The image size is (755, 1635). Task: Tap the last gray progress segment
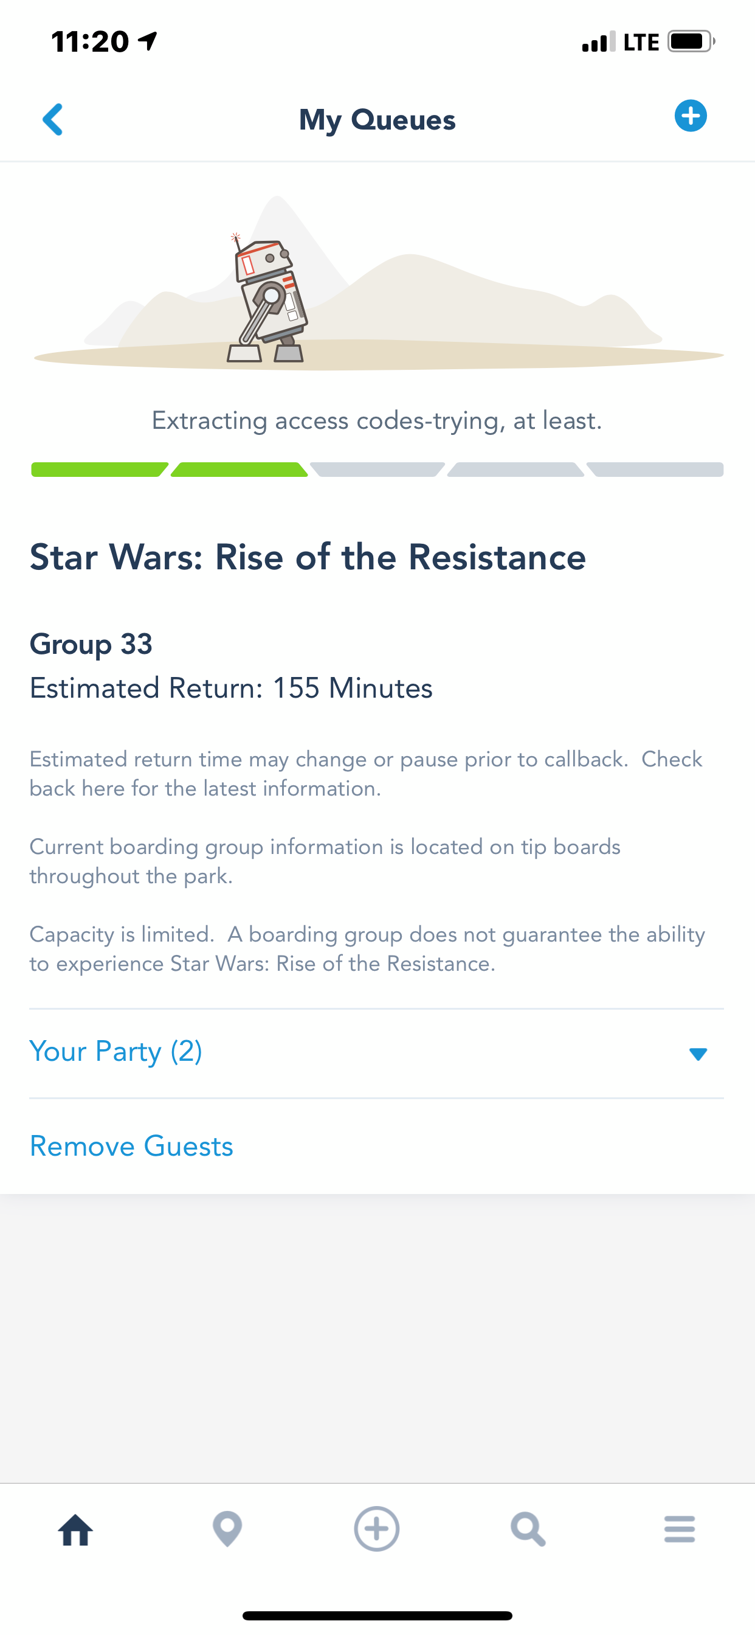pos(655,470)
